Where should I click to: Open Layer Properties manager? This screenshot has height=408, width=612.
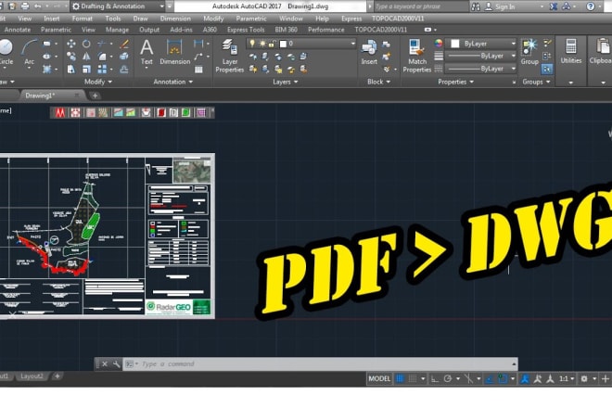pos(230,56)
